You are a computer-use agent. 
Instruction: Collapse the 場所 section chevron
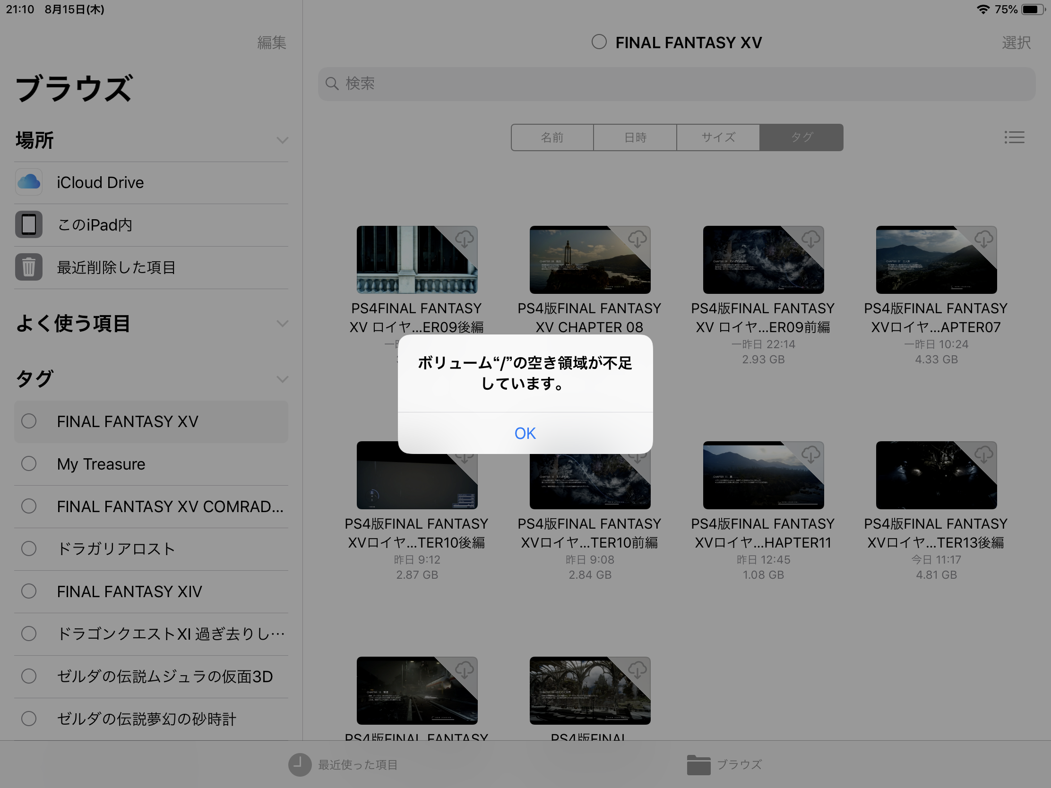[282, 141]
